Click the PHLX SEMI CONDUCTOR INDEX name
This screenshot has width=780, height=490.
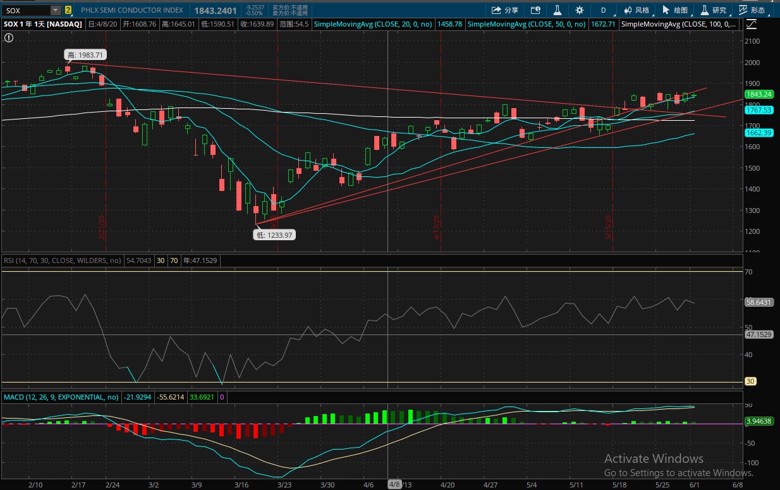click(x=132, y=10)
